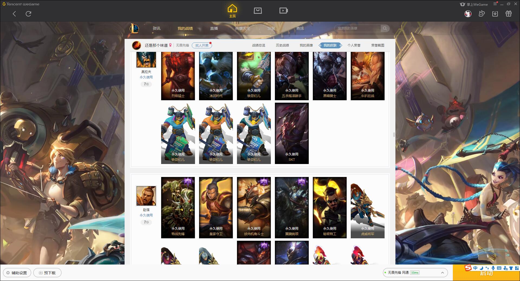Switch to the 我的战绩 tab
Image resolution: width=520 pixels, height=281 pixels.
pos(185,28)
